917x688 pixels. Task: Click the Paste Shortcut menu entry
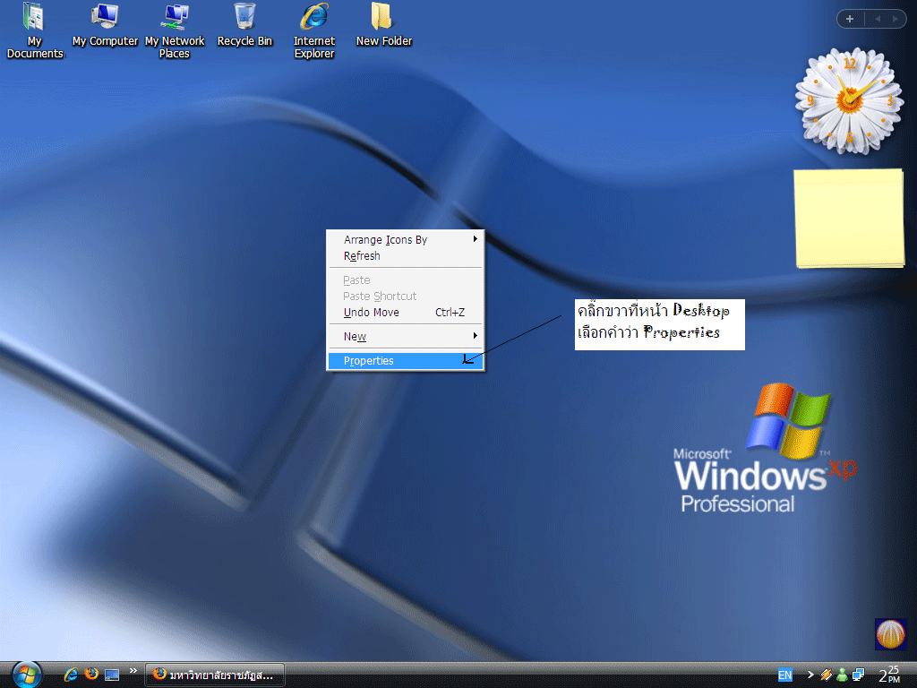(406, 296)
